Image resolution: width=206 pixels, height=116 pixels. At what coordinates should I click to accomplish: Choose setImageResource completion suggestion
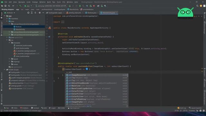[x=97, y=75]
